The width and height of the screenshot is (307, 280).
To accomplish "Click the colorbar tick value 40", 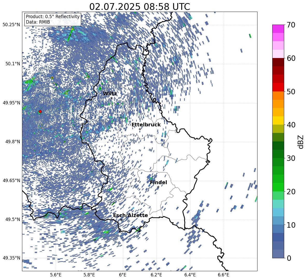I will (291, 125).
